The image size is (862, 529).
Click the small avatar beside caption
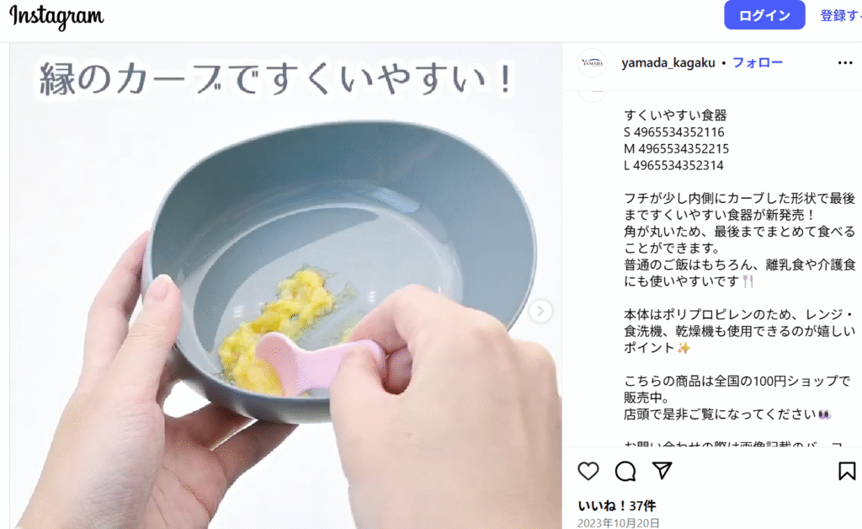(592, 95)
